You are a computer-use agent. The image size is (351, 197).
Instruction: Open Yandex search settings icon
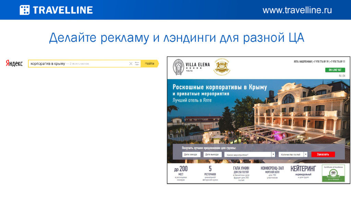[x=137, y=64]
